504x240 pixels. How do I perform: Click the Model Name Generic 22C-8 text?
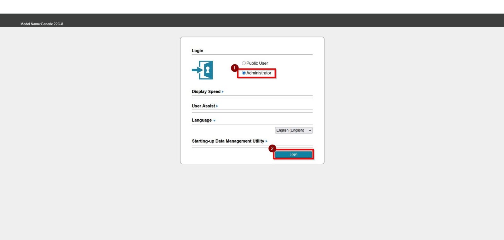click(42, 24)
